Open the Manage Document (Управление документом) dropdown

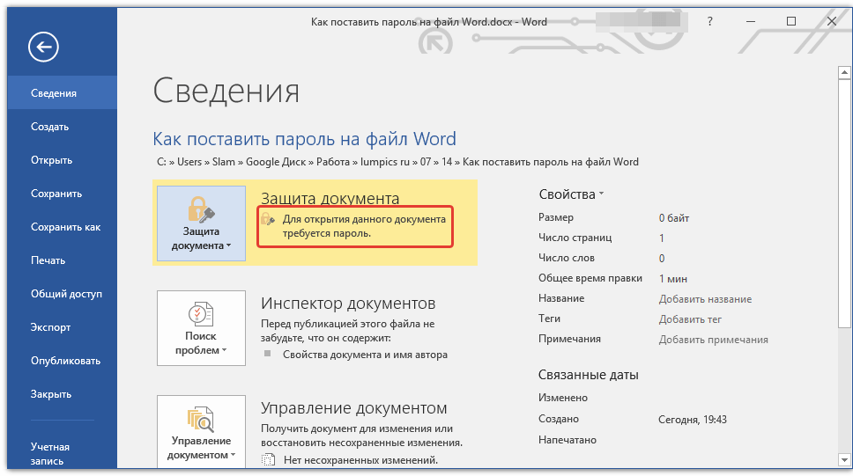(x=201, y=432)
